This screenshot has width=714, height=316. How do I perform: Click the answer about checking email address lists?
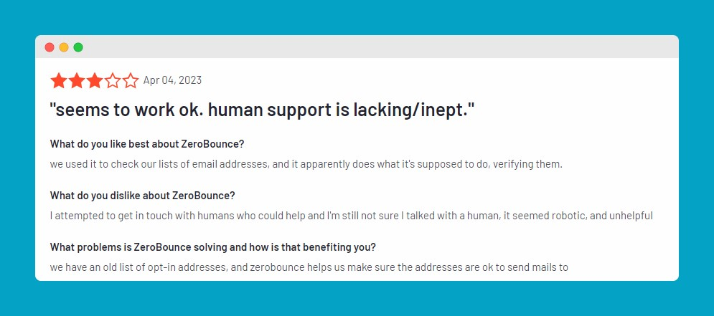coord(306,164)
